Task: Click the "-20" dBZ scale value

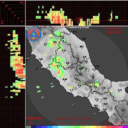Action: [x=30, y=123]
